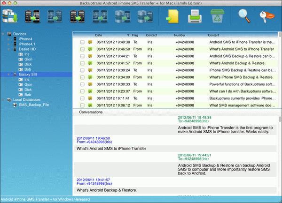Viewport: 282px width, 203px height.
Task: Check the box for the 19:30:33 message
Action: coord(82,84)
